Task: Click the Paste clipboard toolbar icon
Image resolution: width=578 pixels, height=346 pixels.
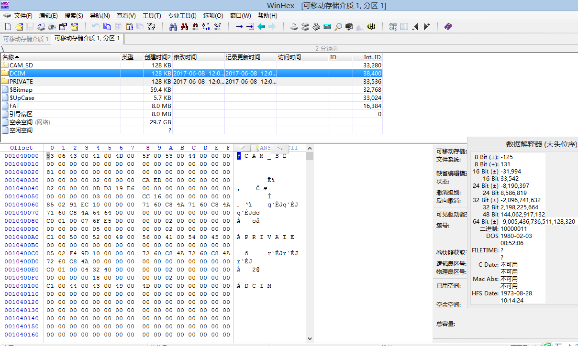Action: click(x=129, y=27)
